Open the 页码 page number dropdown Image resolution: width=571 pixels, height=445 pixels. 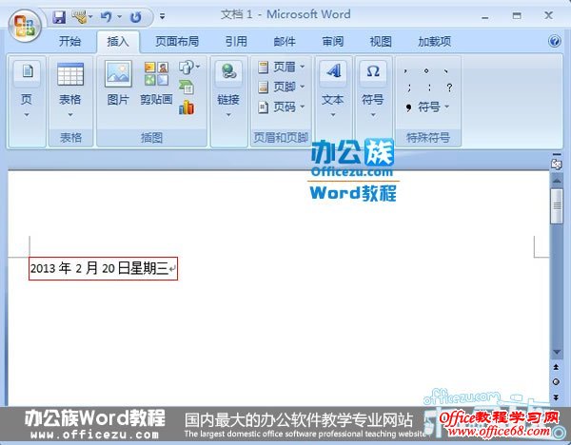tap(281, 107)
